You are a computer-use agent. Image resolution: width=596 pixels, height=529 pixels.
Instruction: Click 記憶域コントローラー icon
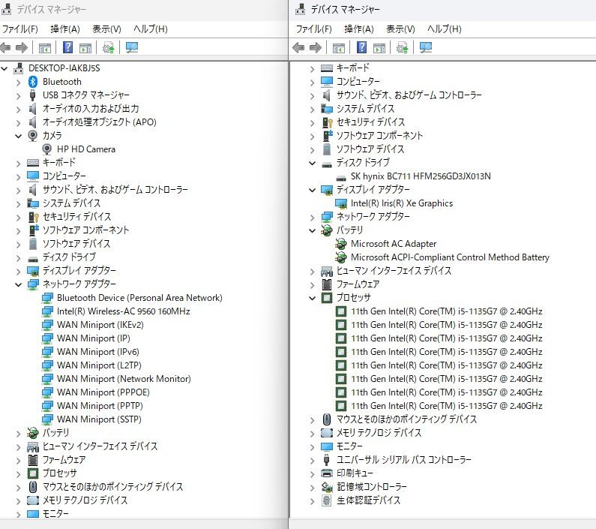[327, 487]
